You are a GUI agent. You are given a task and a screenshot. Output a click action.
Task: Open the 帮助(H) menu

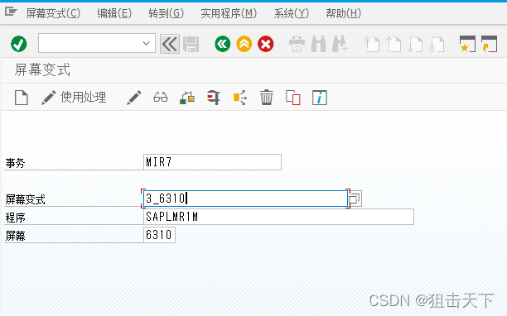tap(343, 13)
